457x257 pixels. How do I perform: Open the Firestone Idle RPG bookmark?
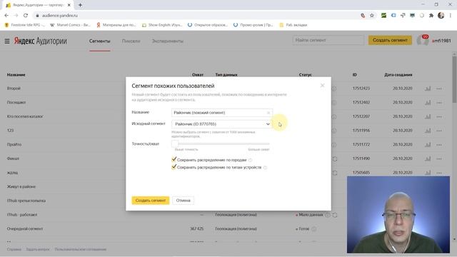tap(25, 25)
